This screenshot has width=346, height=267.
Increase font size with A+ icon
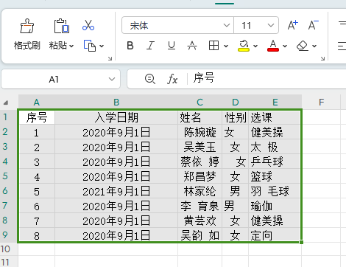coord(293,25)
